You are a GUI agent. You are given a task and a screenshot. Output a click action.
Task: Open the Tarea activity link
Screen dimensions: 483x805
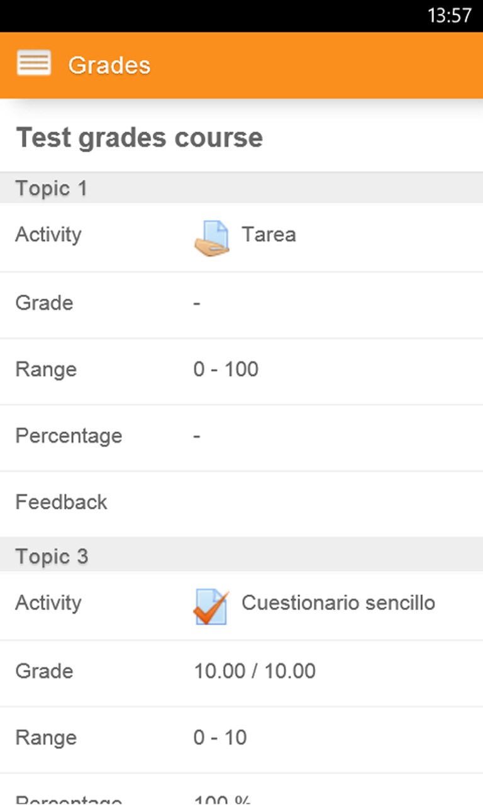tap(269, 235)
